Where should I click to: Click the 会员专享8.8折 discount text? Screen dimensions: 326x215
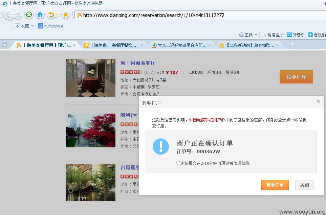[x=146, y=94]
